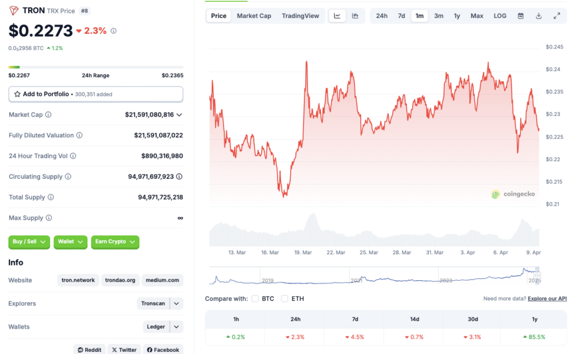
Task: Select 3m time range
Action: pyautogui.click(x=439, y=16)
